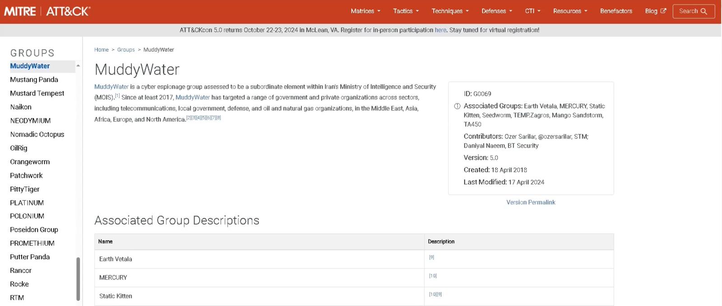Image resolution: width=722 pixels, height=306 pixels.
Task: Open Rancor group
Action: pos(21,270)
